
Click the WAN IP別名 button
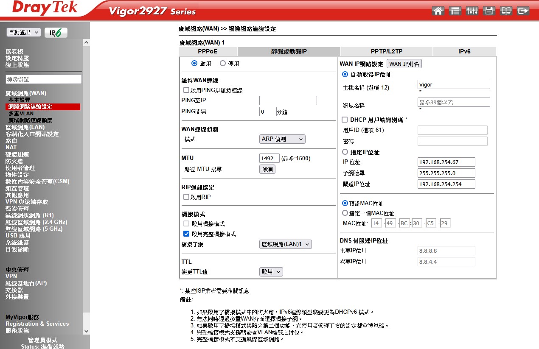click(x=404, y=64)
